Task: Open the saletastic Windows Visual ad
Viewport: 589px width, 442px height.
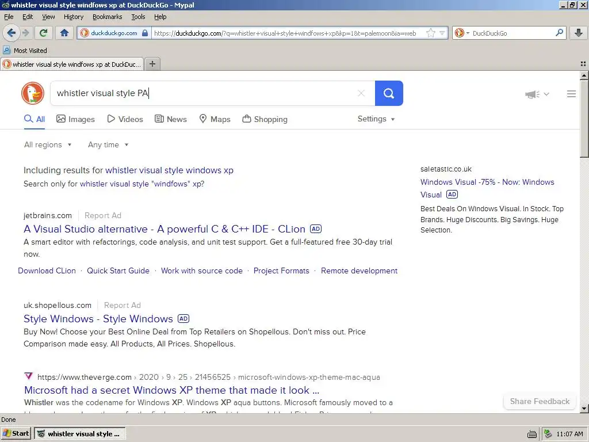Action: click(x=487, y=188)
